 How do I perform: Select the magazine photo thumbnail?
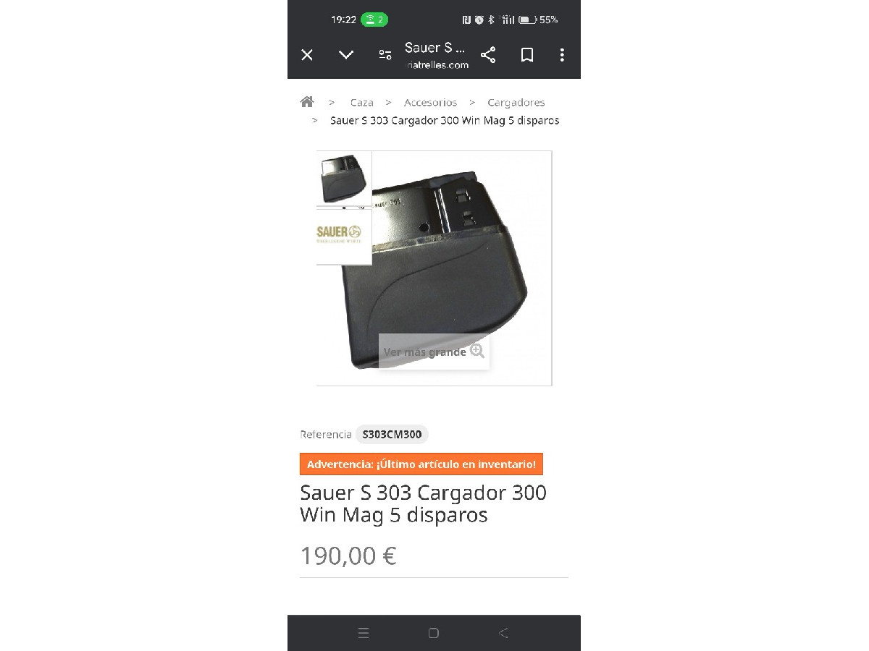coord(344,179)
